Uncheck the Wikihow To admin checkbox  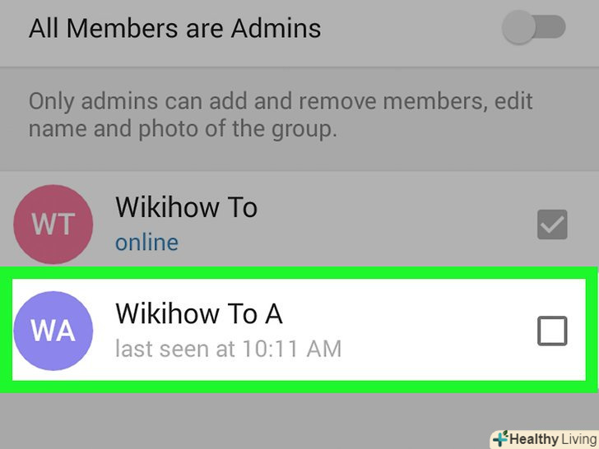point(552,224)
